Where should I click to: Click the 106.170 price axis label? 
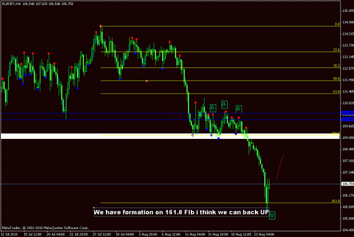[348, 195]
